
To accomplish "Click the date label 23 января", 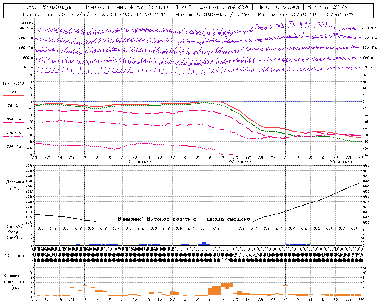I will pos(341,162).
